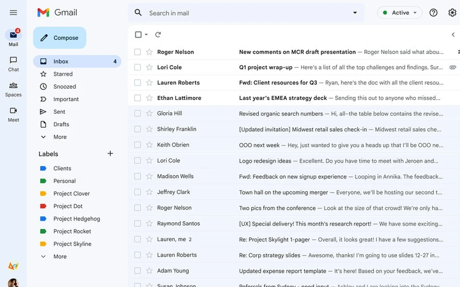
Task: Select the Q1 project wrap-up email checkbox
Action: [137, 67]
